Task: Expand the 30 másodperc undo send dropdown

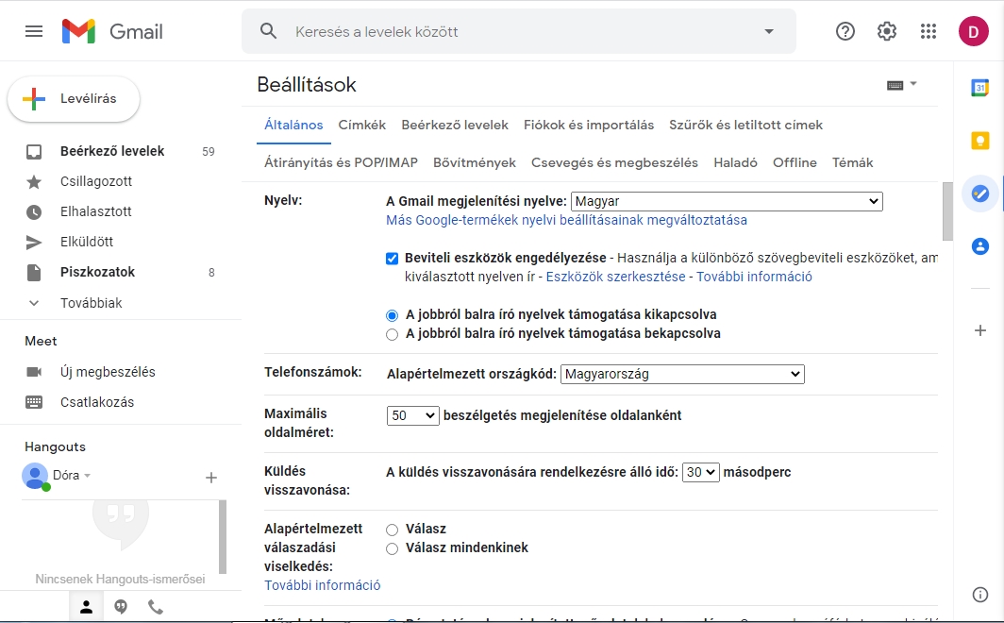Action: (701, 472)
